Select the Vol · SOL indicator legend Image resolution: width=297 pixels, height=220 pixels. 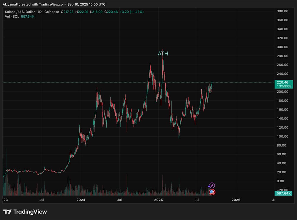click(x=11, y=17)
